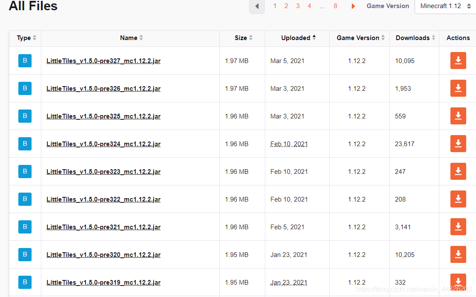Go to page 1 in pagination
Viewport: 476px width, 297px height.
pos(275,6)
